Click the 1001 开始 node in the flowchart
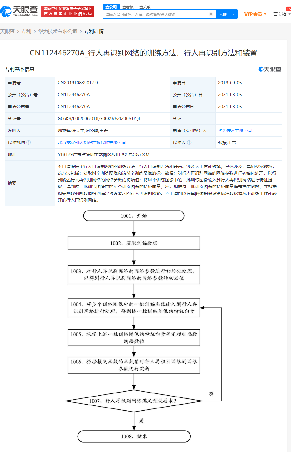The height and width of the screenshot is (452, 291). pyautogui.click(x=133, y=215)
